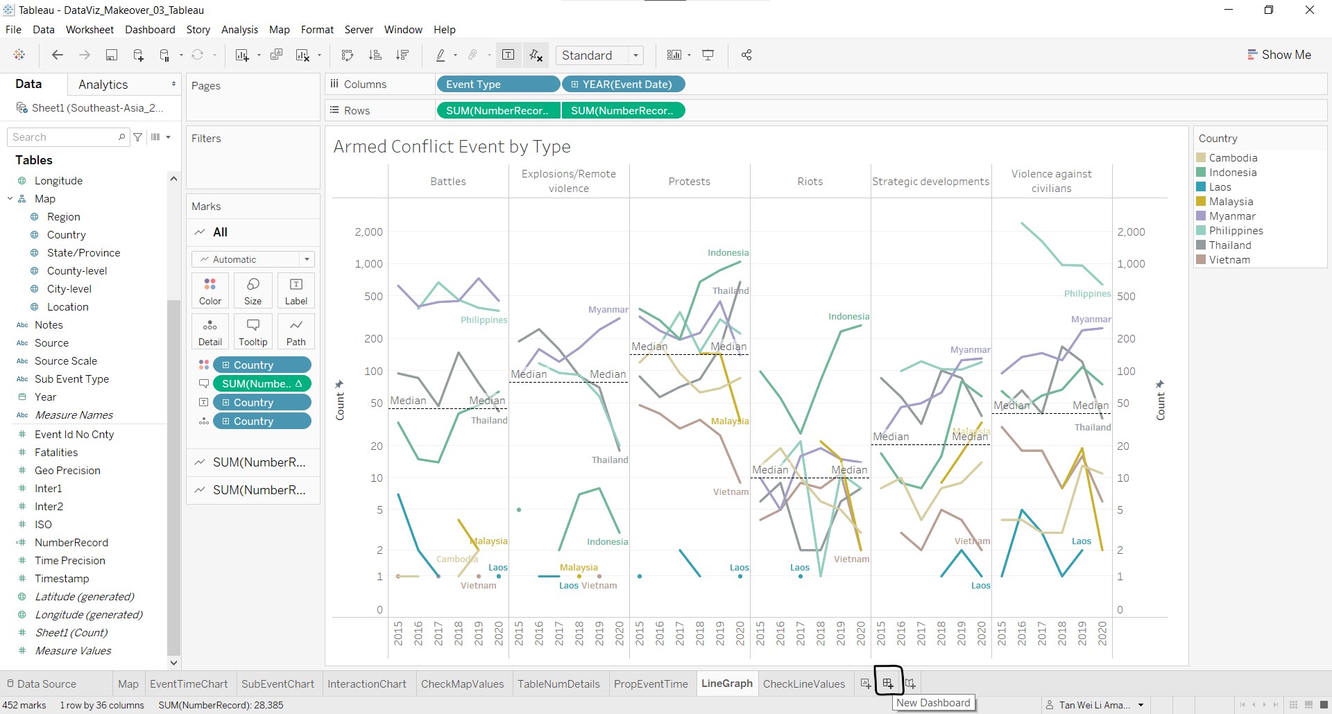Viewport: 1332px width, 714px height.
Task: Open the Analysis menu
Action: tap(239, 30)
